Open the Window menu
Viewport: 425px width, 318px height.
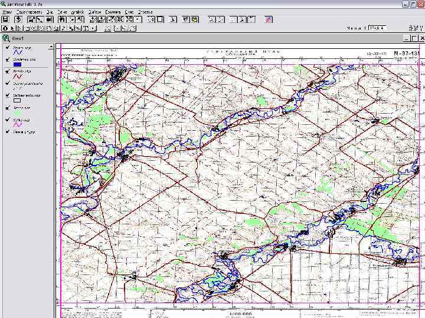(x=129, y=12)
